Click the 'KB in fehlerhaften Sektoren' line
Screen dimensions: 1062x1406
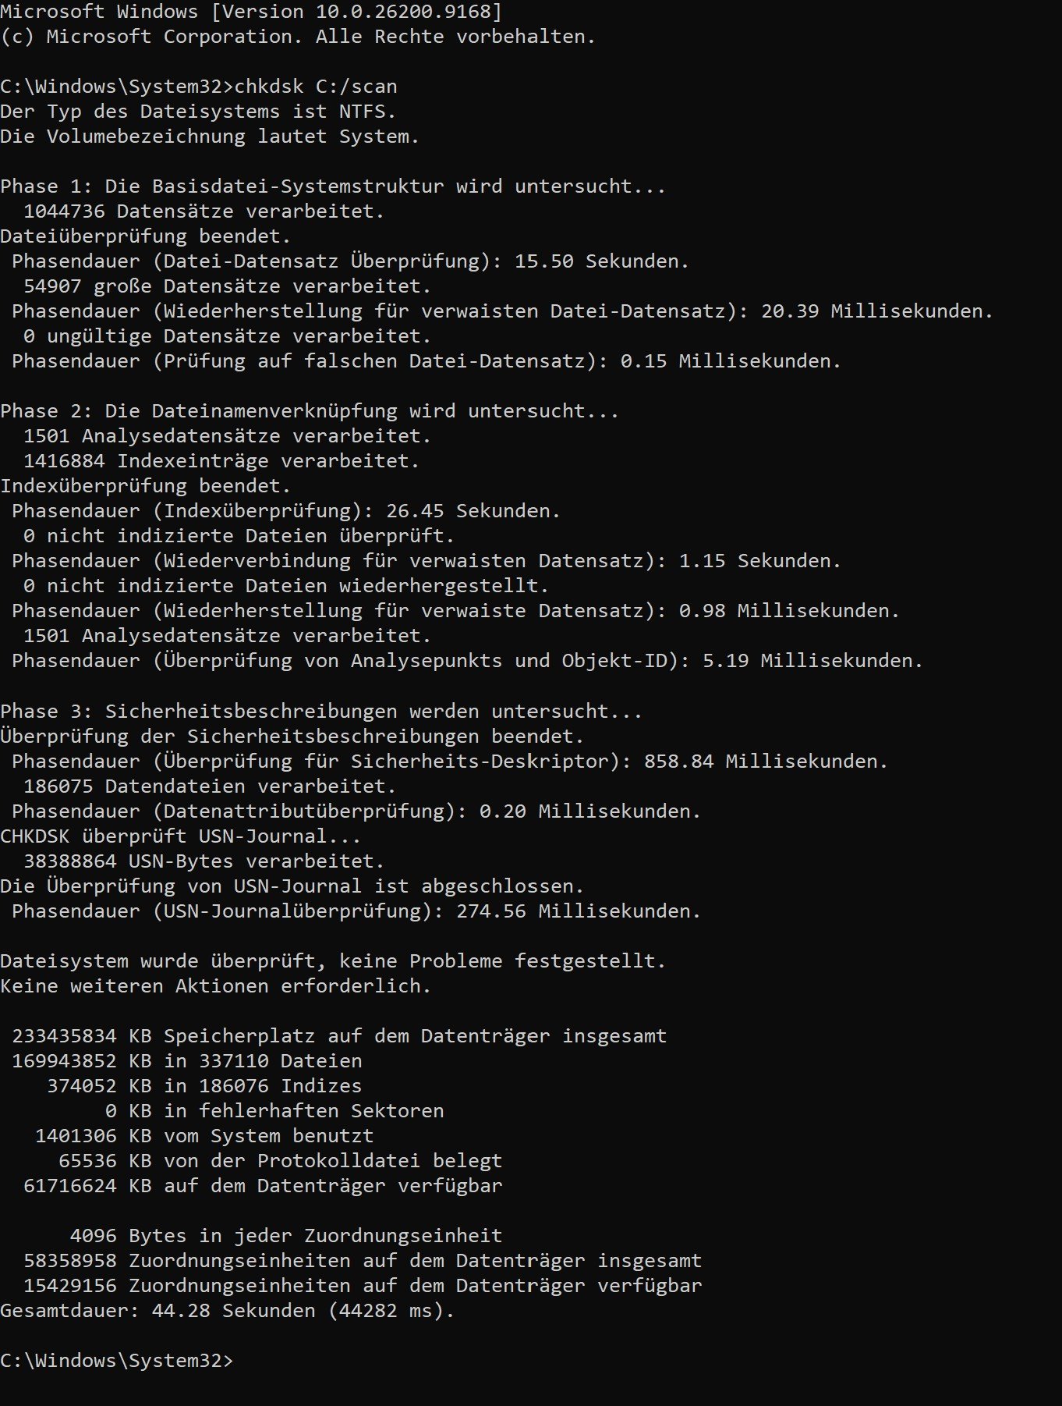click(274, 1110)
